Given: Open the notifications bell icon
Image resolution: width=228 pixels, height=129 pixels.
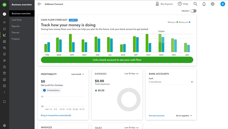Looking at the screenshot, I should click(204, 4).
